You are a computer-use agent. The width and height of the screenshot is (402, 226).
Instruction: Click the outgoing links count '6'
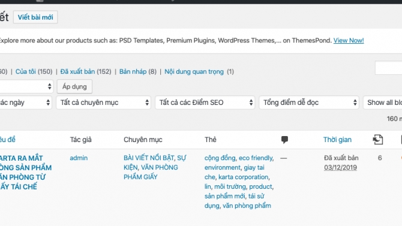point(380,158)
